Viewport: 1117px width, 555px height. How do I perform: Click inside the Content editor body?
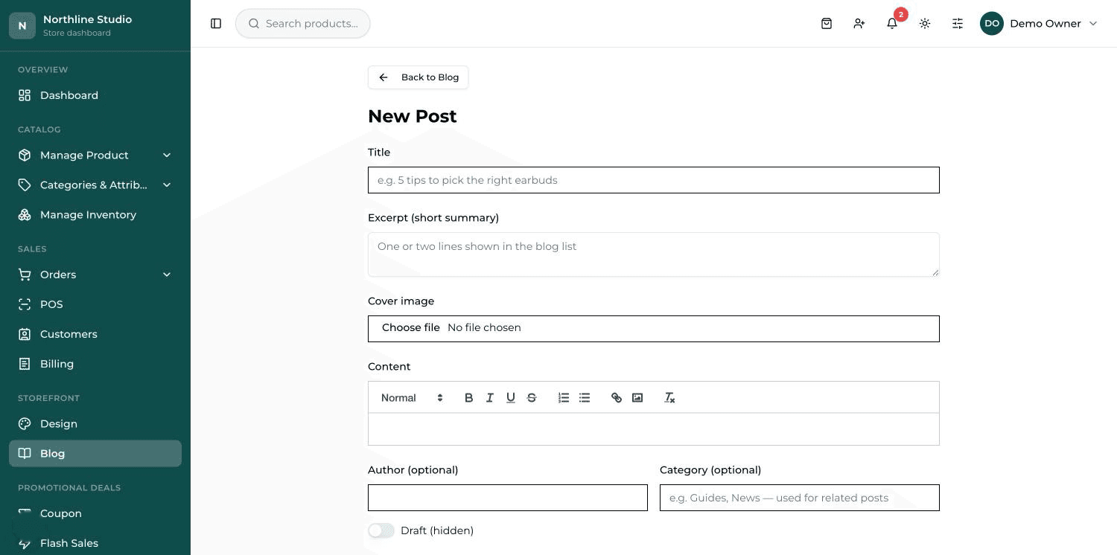654,429
